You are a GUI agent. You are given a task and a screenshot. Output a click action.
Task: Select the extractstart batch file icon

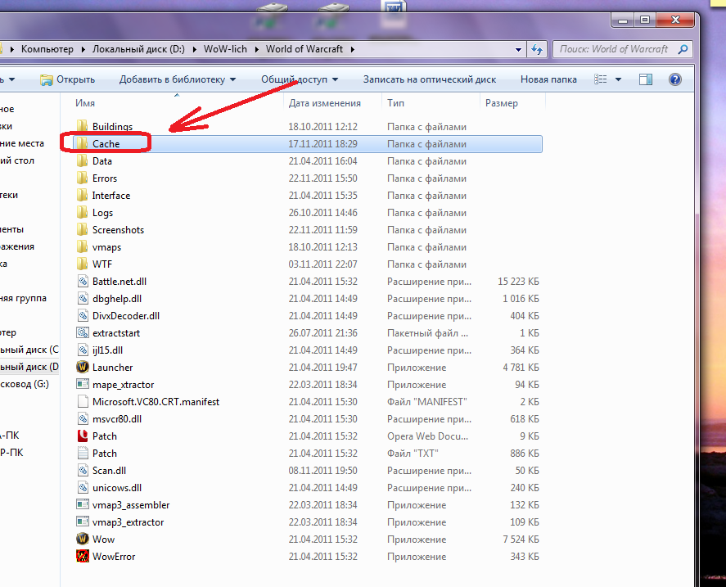pyautogui.click(x=83, y=332)
